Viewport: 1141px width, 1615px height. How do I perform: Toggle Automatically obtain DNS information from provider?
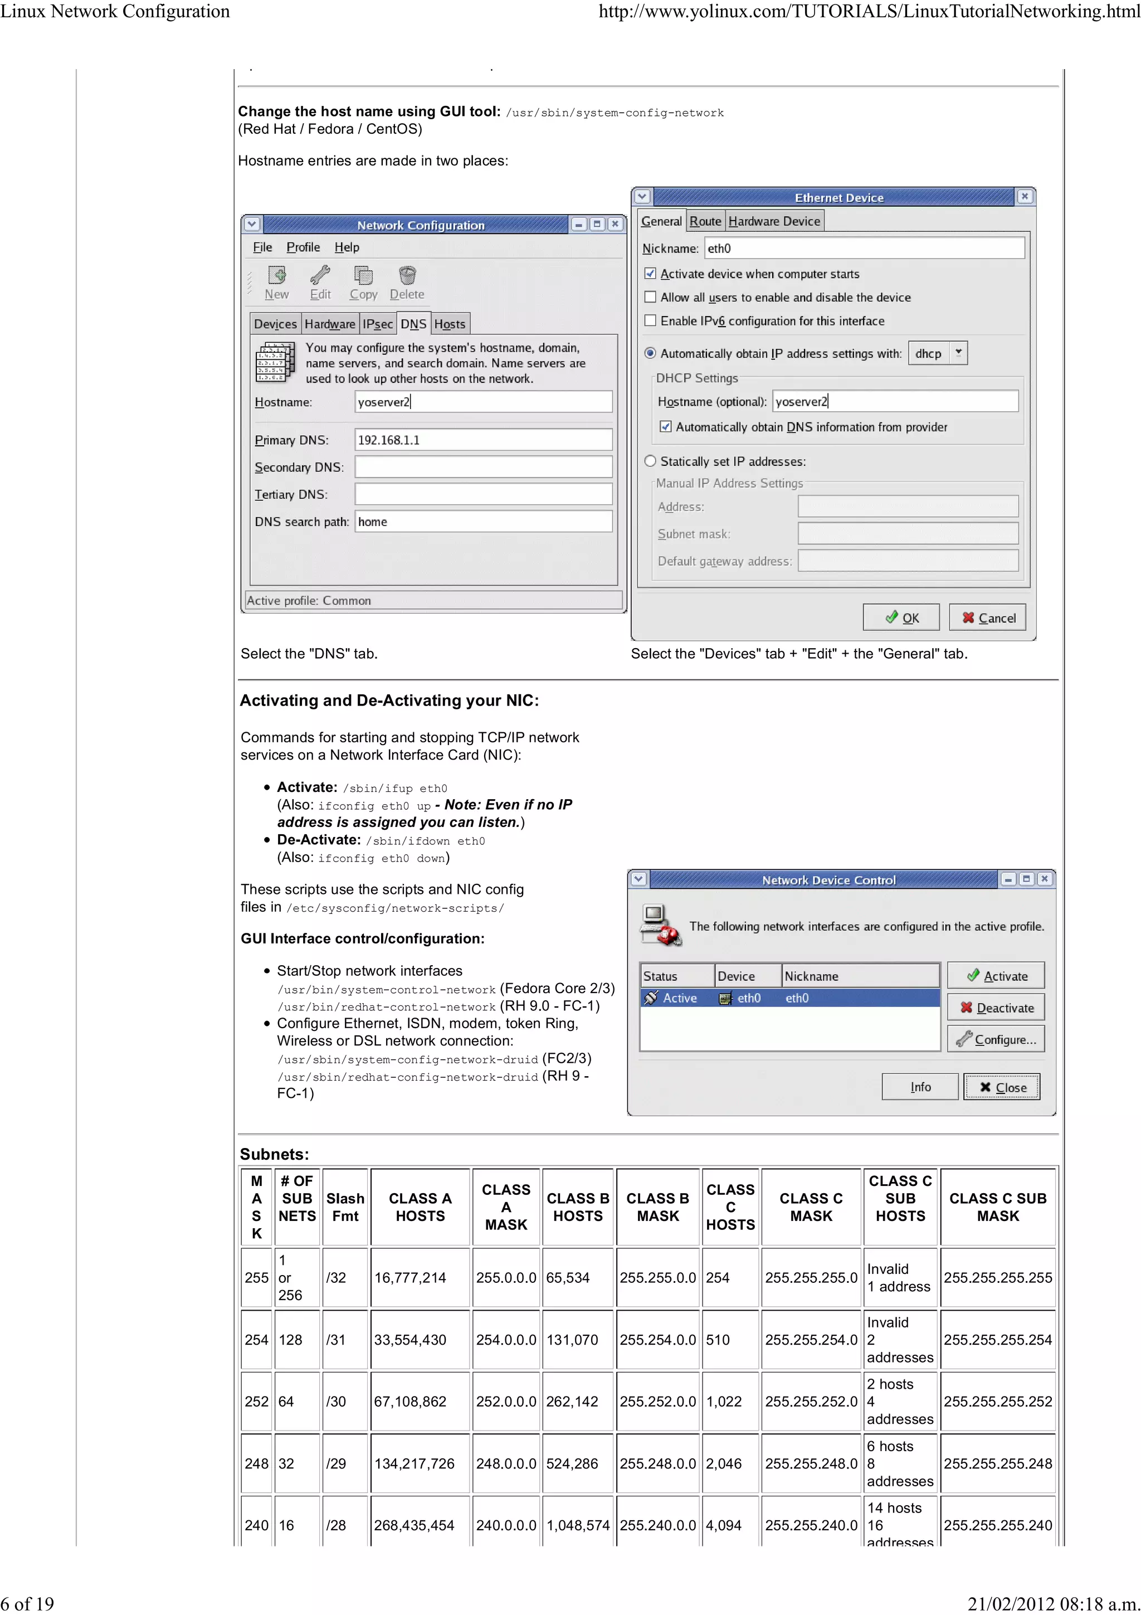click(666, 427)
